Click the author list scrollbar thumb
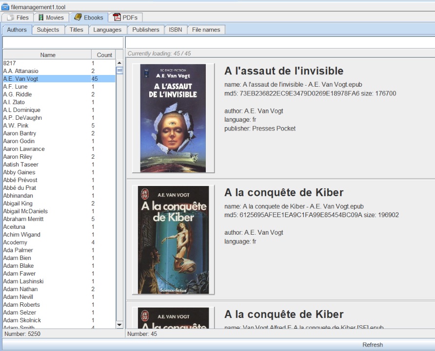Image resolution: width=435 pixels, height=351 pixels. point(119,71)
